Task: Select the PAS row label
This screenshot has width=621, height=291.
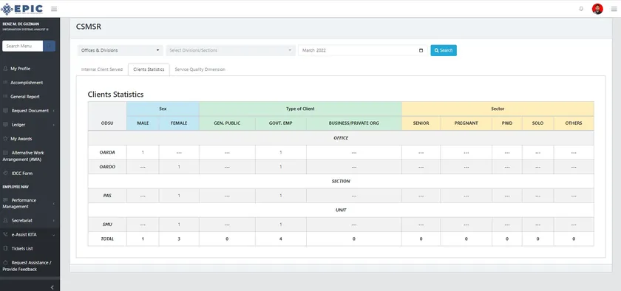Action: pos(107,196)
